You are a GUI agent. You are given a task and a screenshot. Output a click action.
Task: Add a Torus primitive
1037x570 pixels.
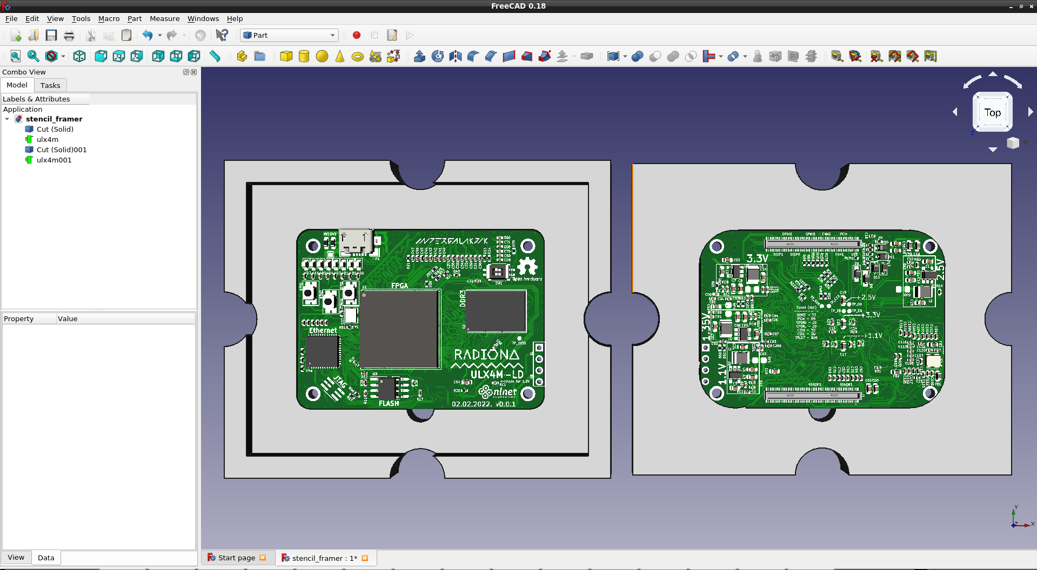point(357,57)
